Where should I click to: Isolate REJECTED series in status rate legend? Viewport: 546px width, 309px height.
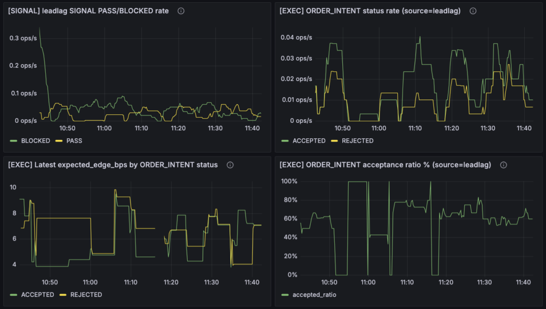click(357, 141)
